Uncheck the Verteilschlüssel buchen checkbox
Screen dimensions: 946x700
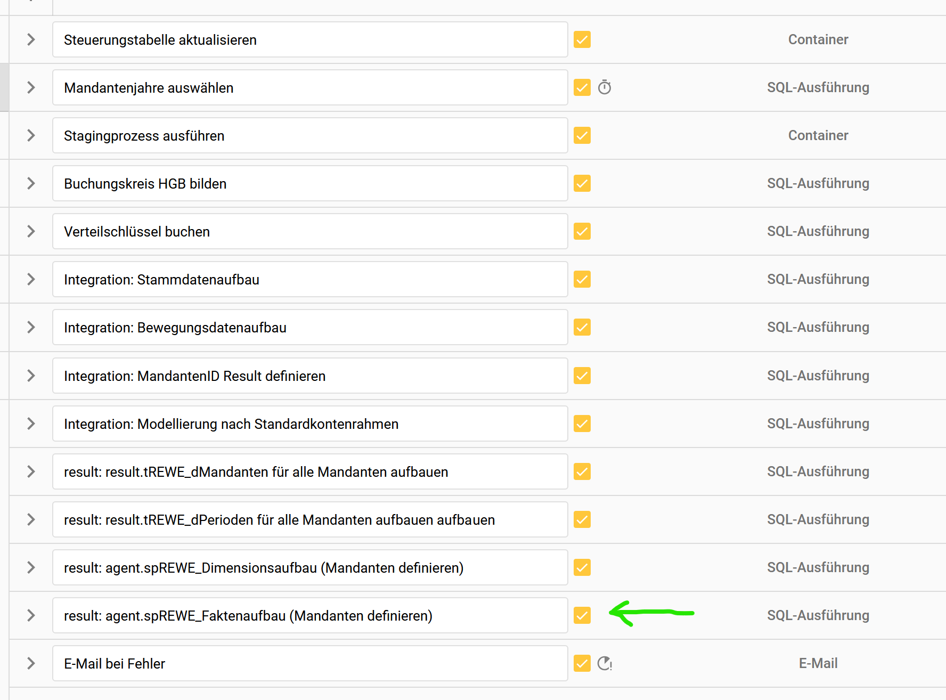click(x=582, y=231)
